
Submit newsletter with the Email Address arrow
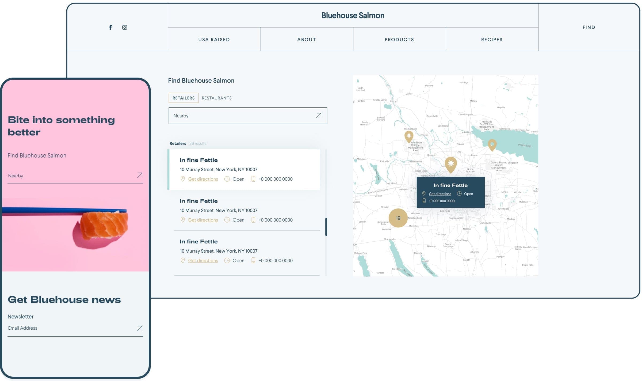point(140,328)
